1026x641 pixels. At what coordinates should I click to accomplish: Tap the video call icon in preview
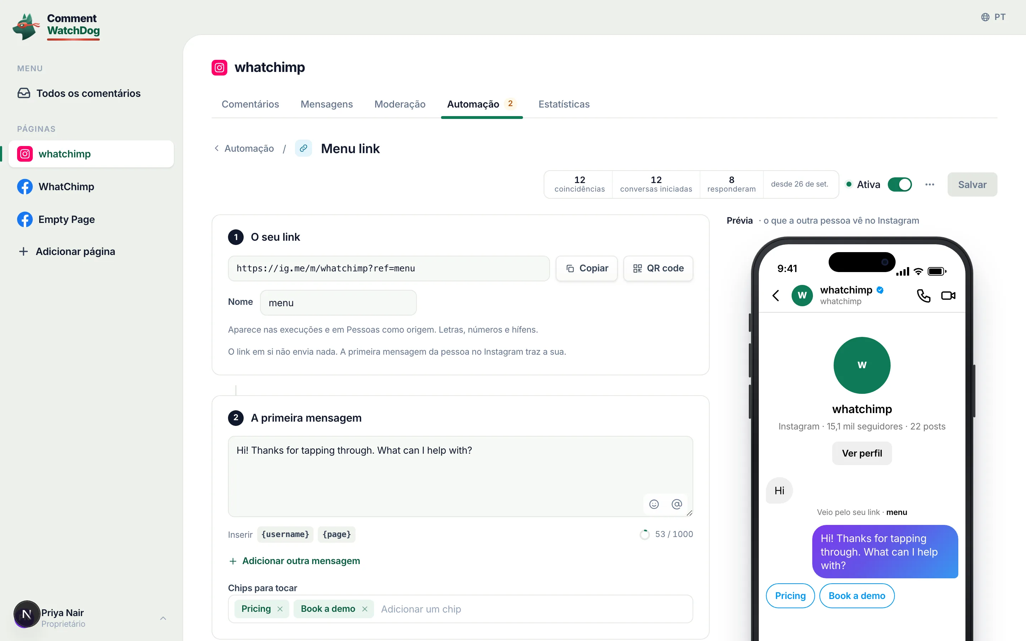coord(948,296)
